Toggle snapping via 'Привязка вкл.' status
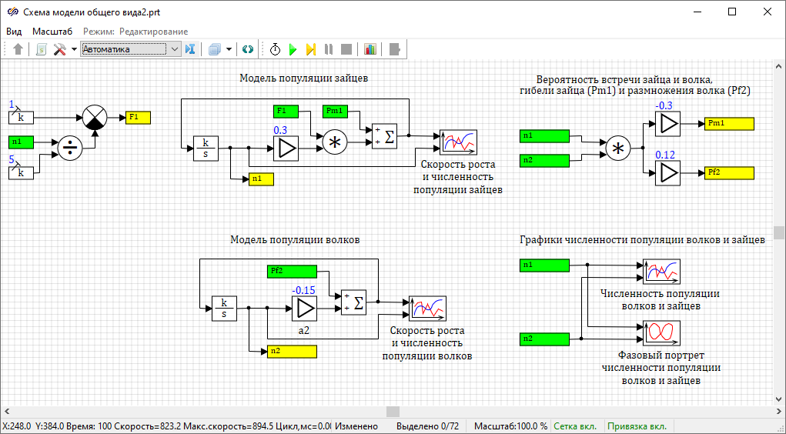Screen dimensions: 786x434 point(637,426)
